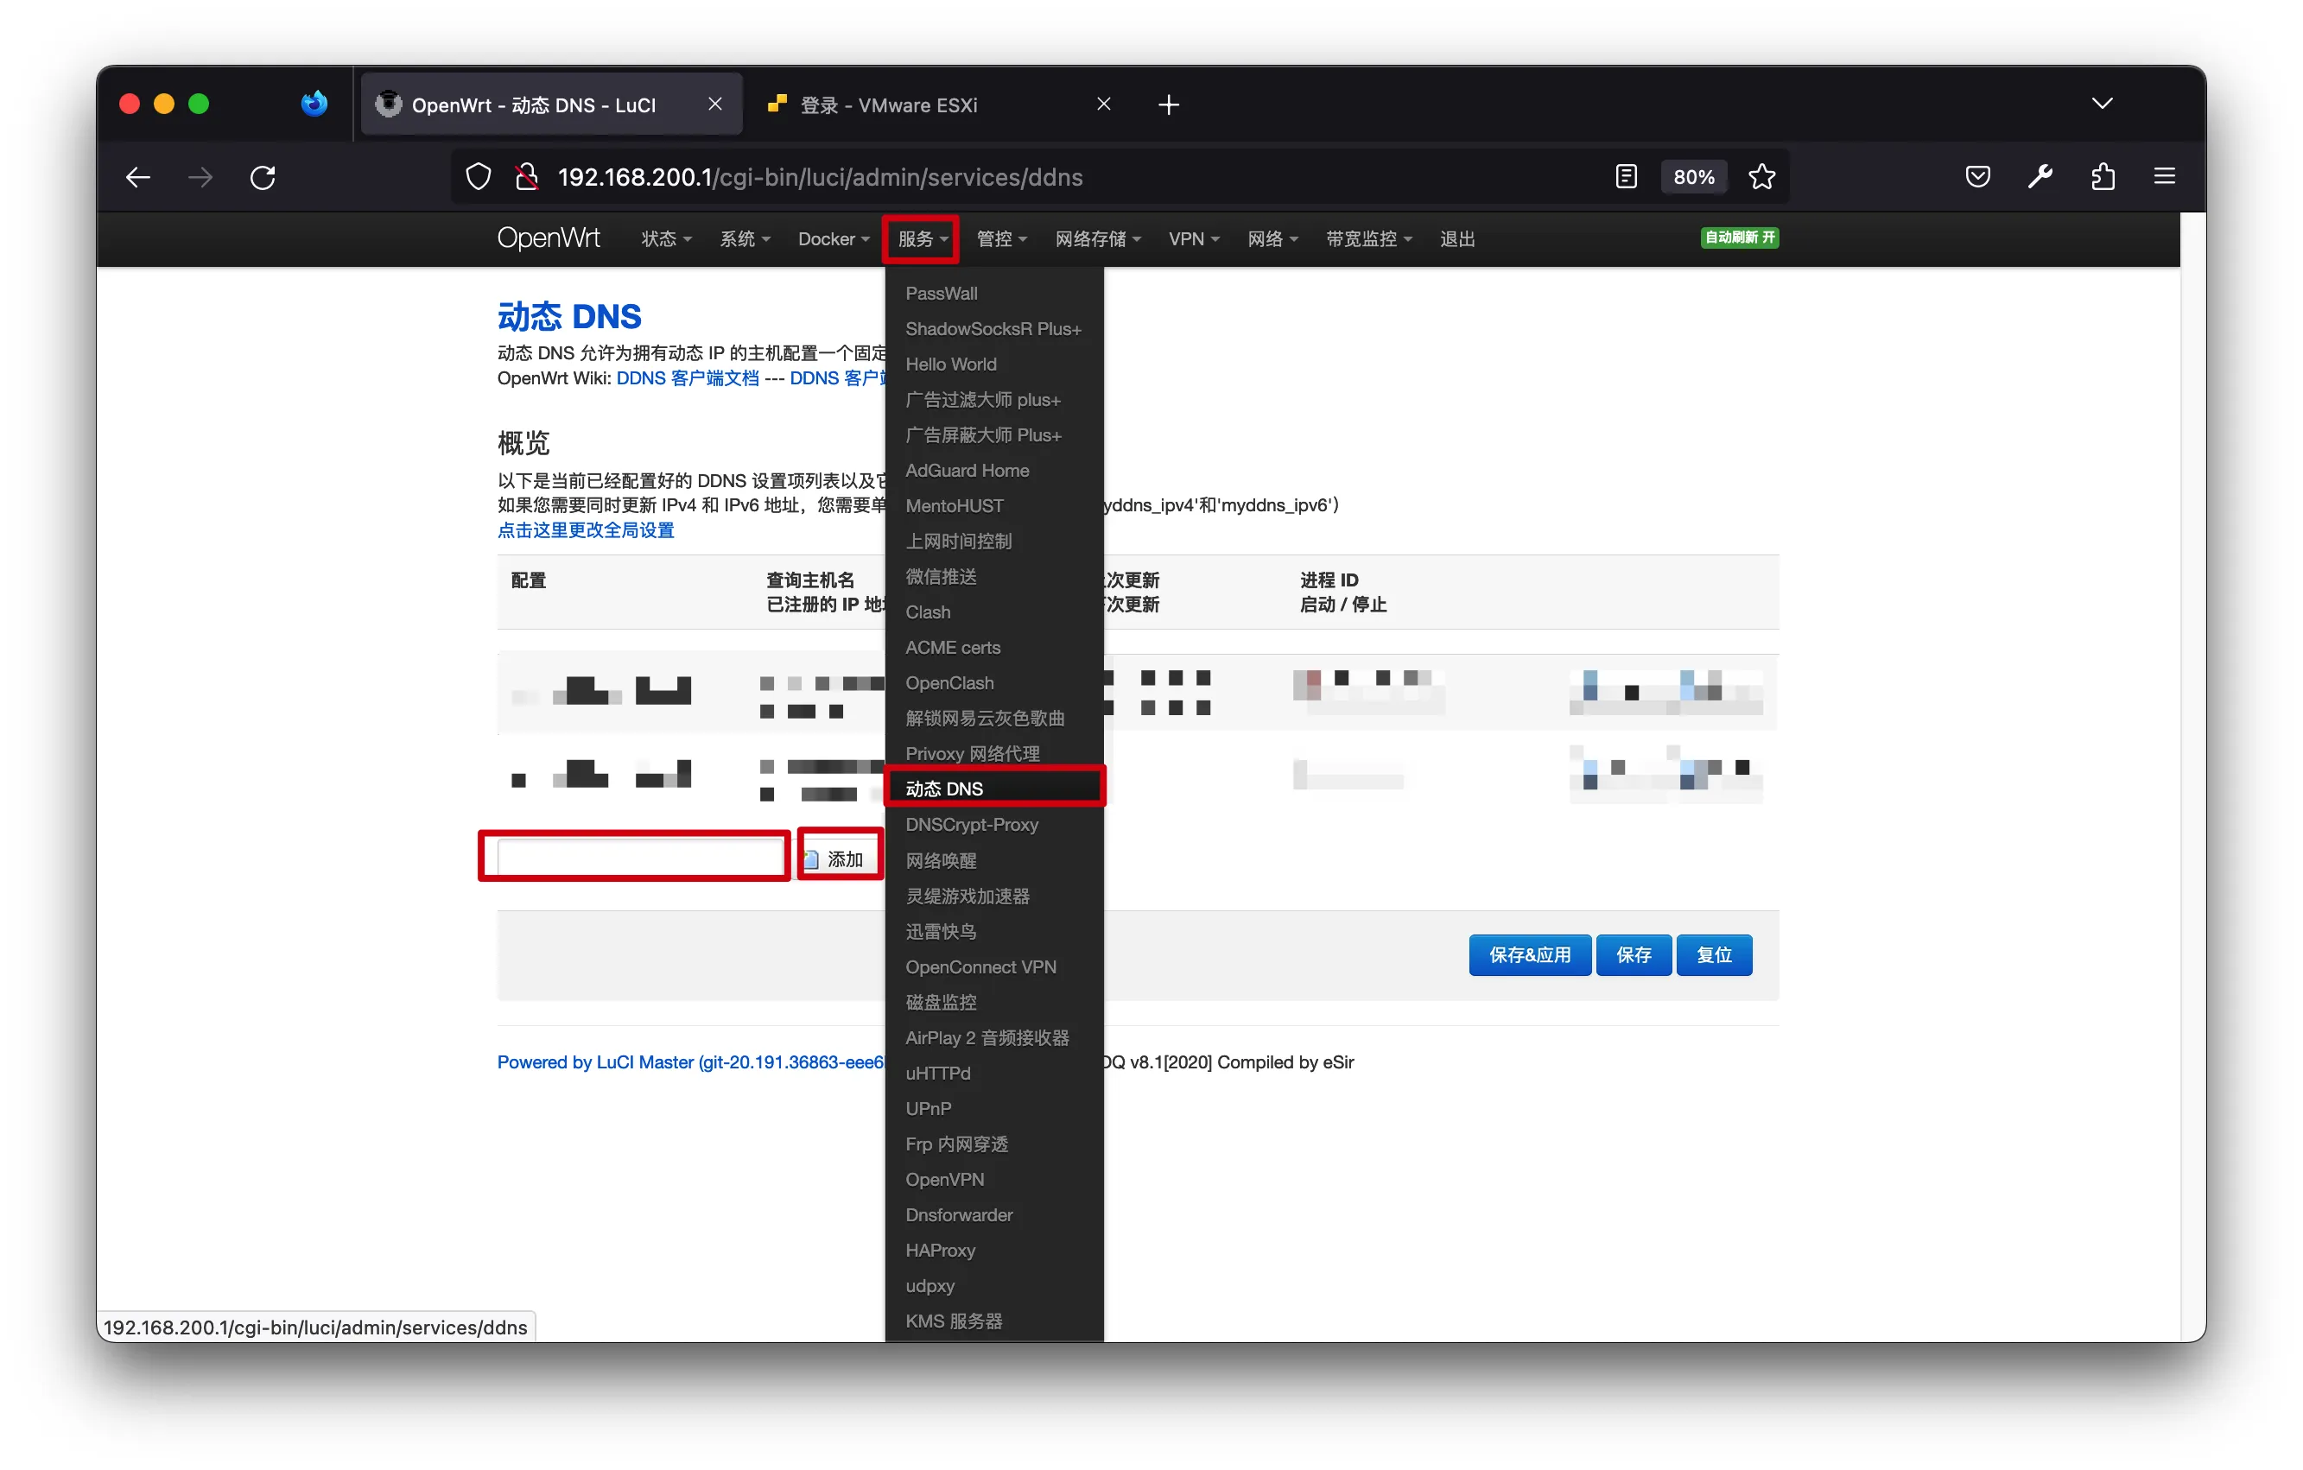Expand the 管控 menu
2303x1470 pixels.
click(1001, 239)
